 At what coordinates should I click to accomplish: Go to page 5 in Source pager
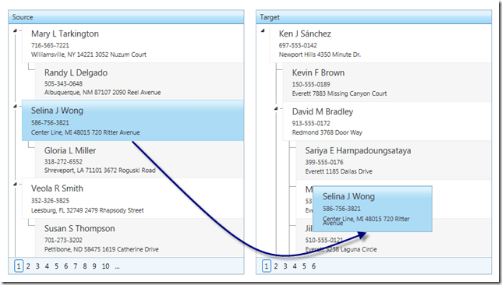[x=56, y=266]
